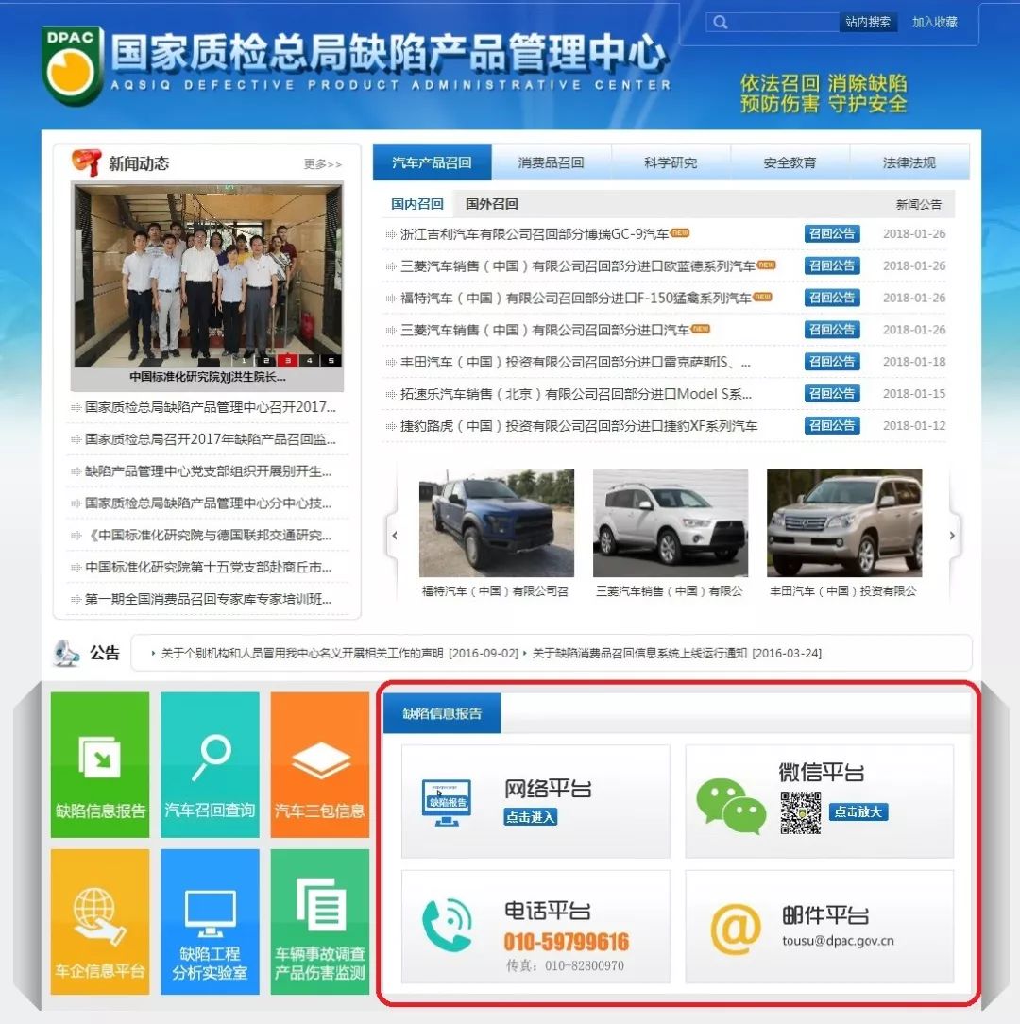
Task: Click the slideshow caption 中国标准化研究院刘洪生院长...
Action: (208, 377)
